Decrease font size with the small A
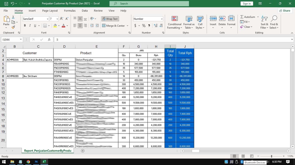 pos(67,19)
